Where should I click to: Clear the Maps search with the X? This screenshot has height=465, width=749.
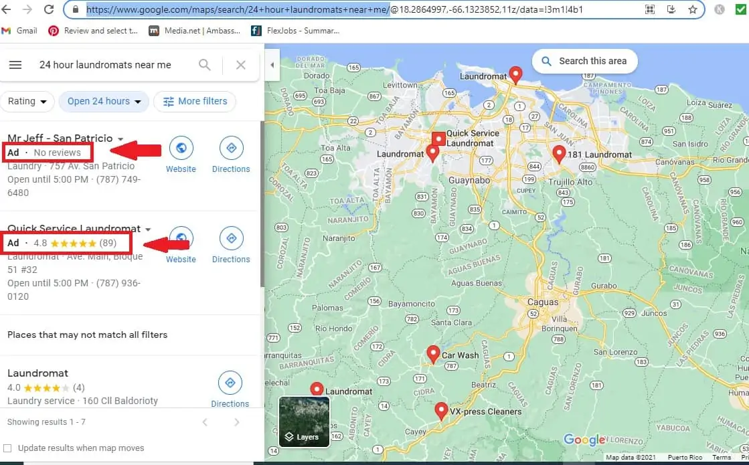[241, 64]
